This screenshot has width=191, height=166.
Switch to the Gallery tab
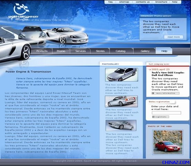point(145,51)
